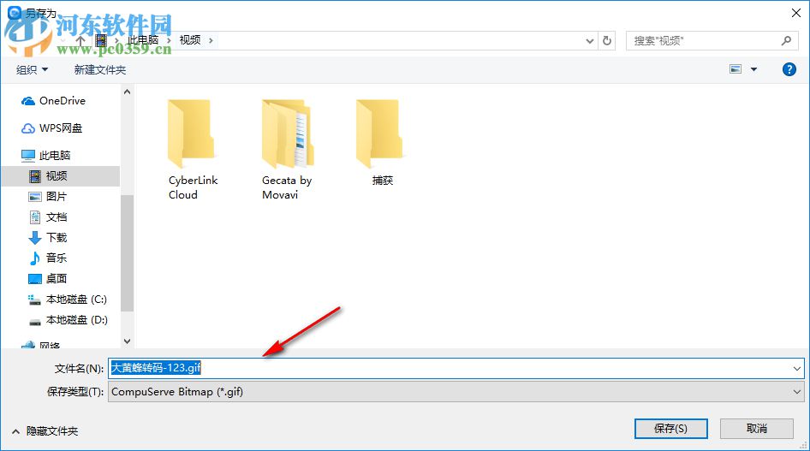Image resolution: width=810 pixels, height=451 pixels.
Task: Expand the chevron after 视频 breadcrumb
Action: [211, 40]
